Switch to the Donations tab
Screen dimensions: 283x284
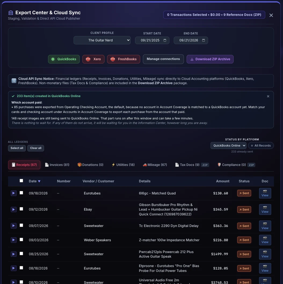pyautogui.click(x=90, y=165)
